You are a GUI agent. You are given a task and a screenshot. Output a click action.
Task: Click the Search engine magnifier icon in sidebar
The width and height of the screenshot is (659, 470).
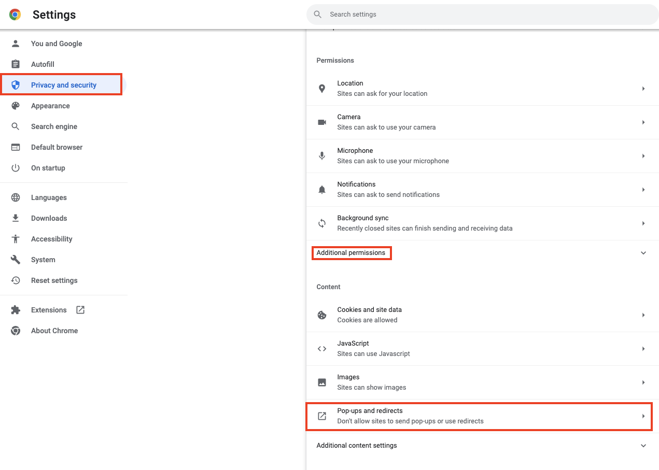[16, 126]
